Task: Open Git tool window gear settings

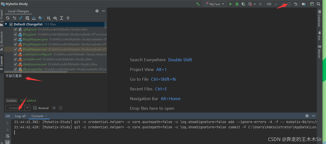Action: tap(307, 116)
